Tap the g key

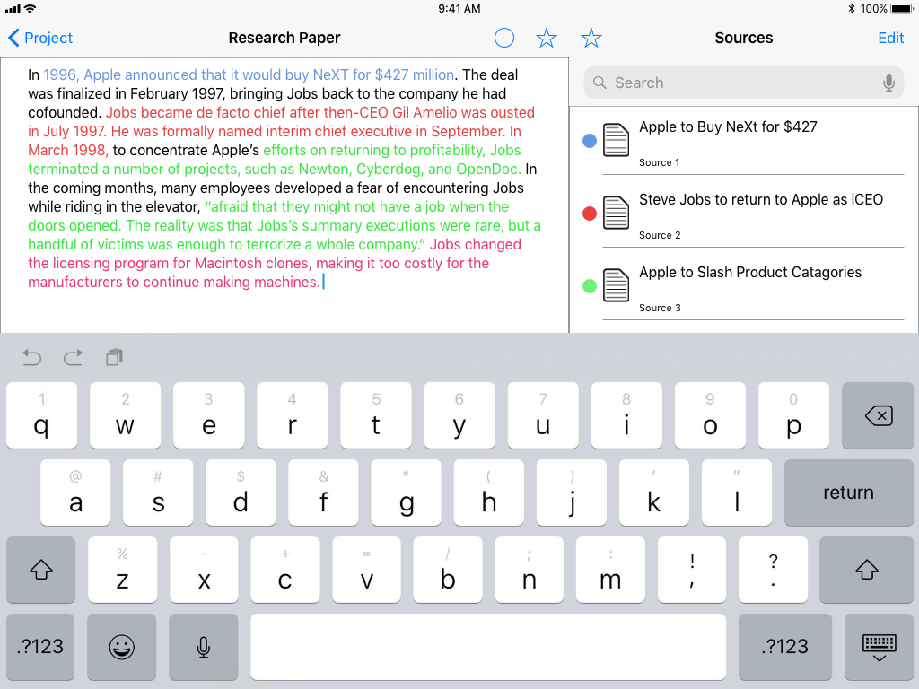tap(407, 493)
